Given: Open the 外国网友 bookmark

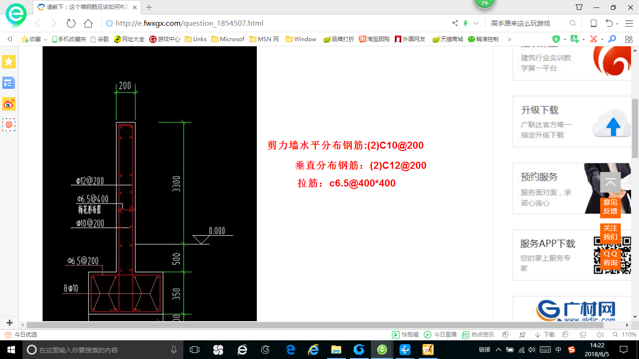Looking at the screenshot, I should (x=410, y=39).
